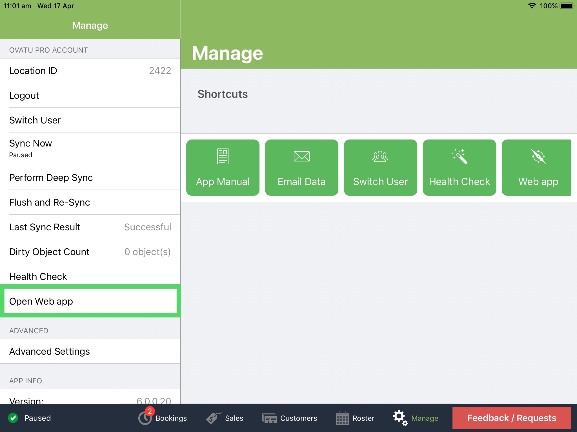Tap the location ID value 2422
This screenshot has height=432, width=577.
pos(160,71)
